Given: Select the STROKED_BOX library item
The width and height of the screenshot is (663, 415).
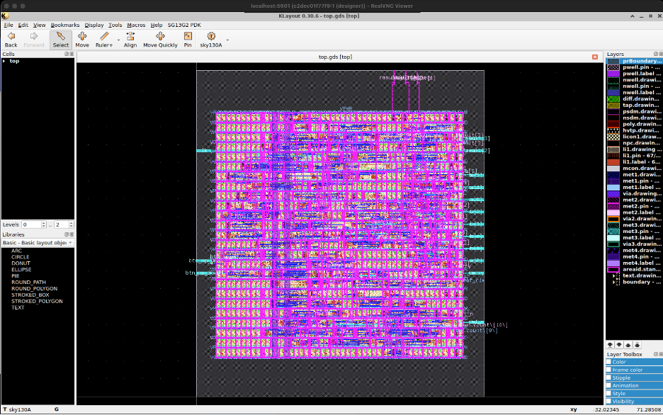Looking at the screenshot, I should 30,295.
